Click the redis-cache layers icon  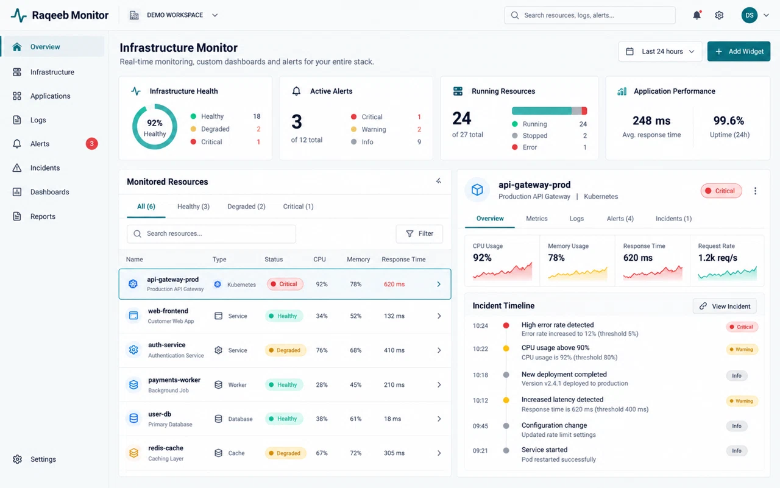[133, 453]
